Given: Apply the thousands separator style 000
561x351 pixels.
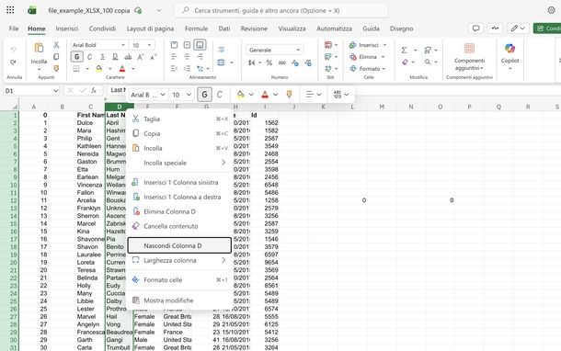Looking at the screenshot, I should click(x=282, y=62).
